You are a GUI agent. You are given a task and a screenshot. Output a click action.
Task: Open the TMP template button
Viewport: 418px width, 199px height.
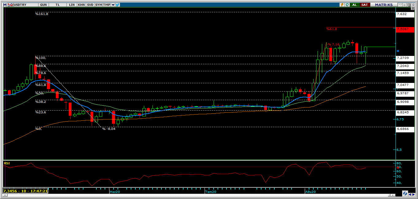coord(107,5)
